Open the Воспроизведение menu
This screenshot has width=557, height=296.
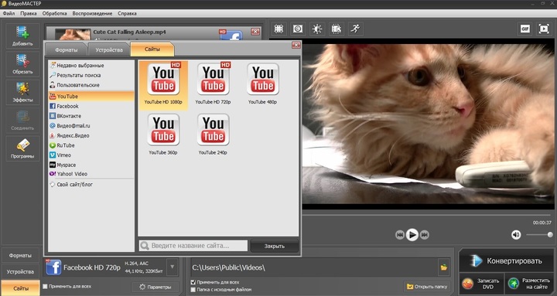coord(92,13)
